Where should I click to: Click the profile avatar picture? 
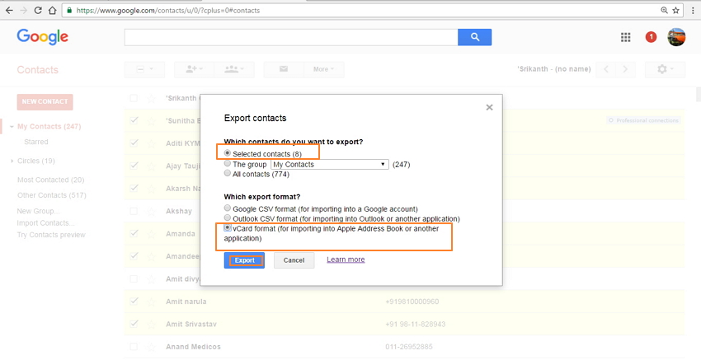(676, 37)
